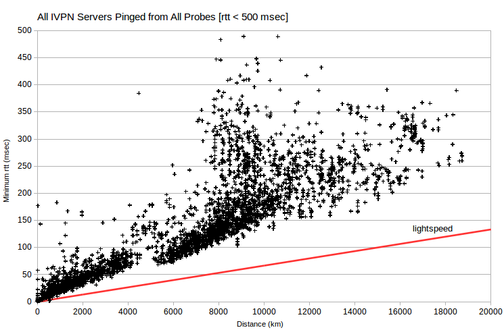Click the 18000 x-axis label
This screenshot has width=504, height=330.
tap(445, 311)
